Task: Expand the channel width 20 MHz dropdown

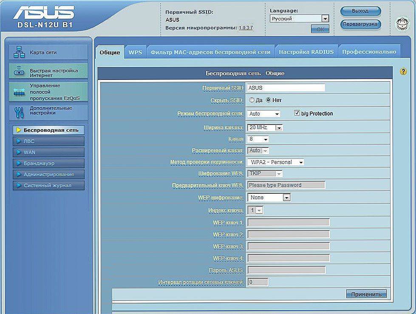Action: click(x=265, y=127)
